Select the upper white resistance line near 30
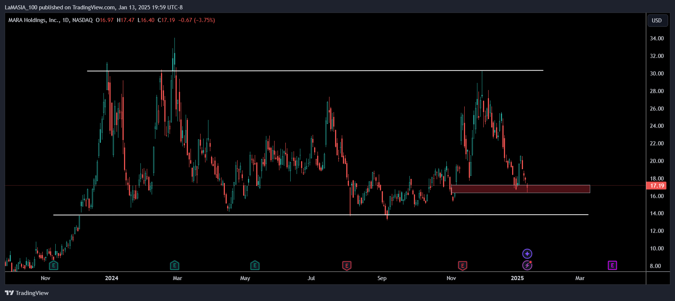Viewport: 675px width, 301px height. [x=315, y=71]
